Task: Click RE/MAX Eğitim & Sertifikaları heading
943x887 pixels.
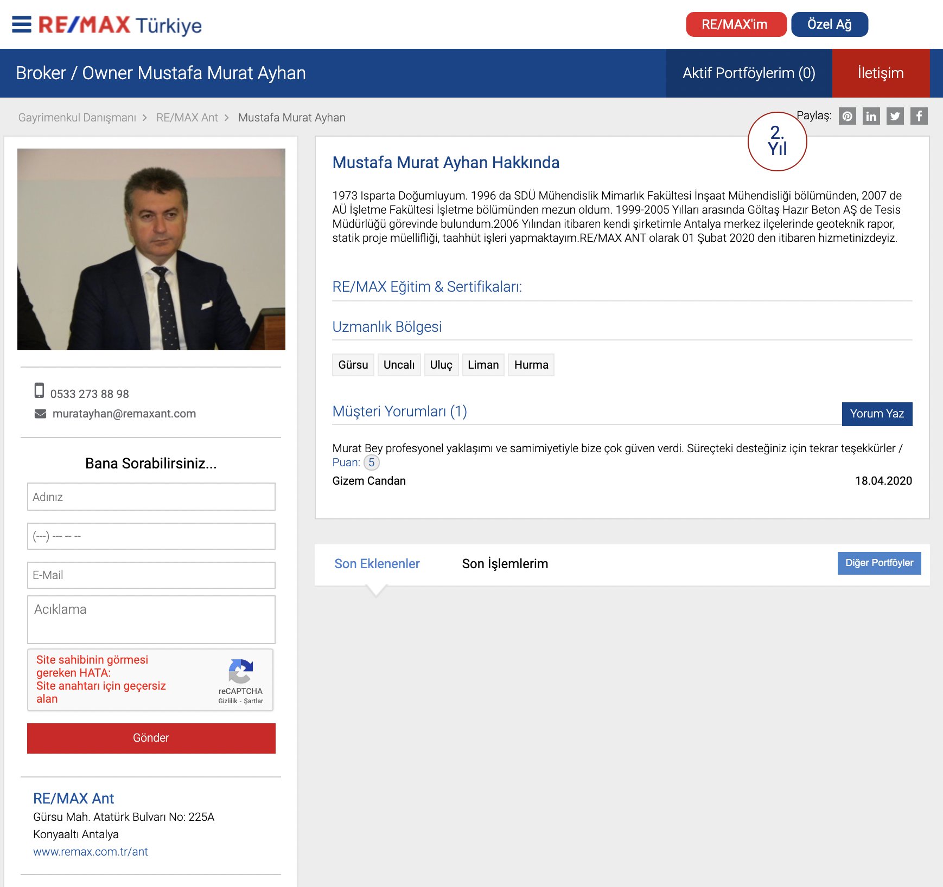Action: (427, 287)
